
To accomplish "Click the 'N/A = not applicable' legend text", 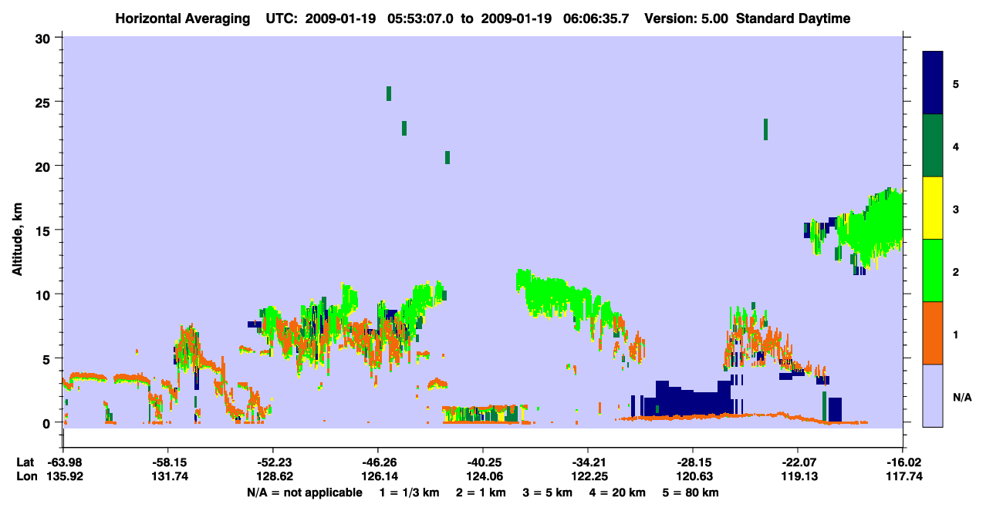I will pyautogui.click(x=304, y=492).
